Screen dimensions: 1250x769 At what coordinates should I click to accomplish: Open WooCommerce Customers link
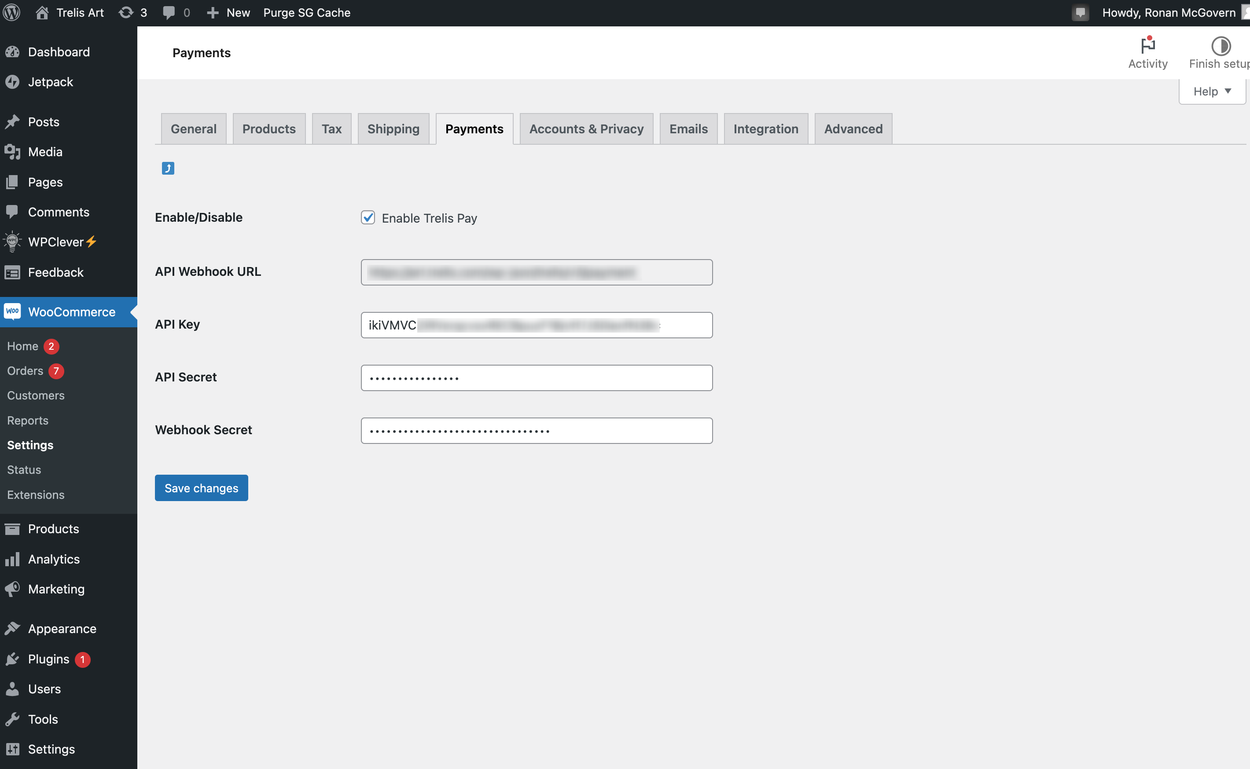(x=36, y=395)
